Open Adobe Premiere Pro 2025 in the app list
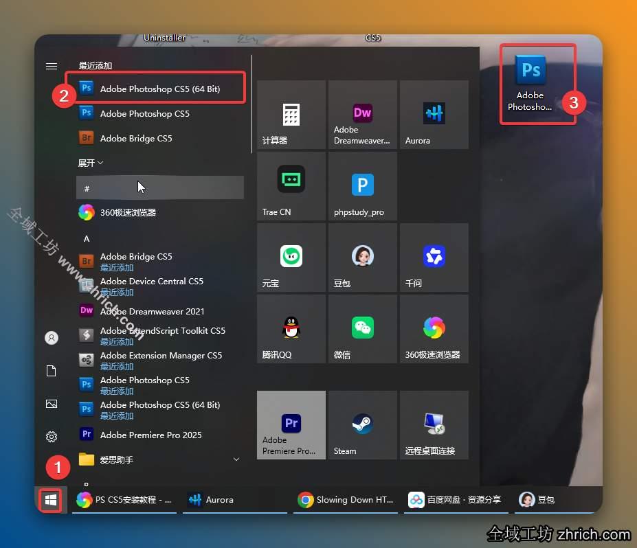The height and width of the screenshot is (548, 637). (x=160, y=435)
